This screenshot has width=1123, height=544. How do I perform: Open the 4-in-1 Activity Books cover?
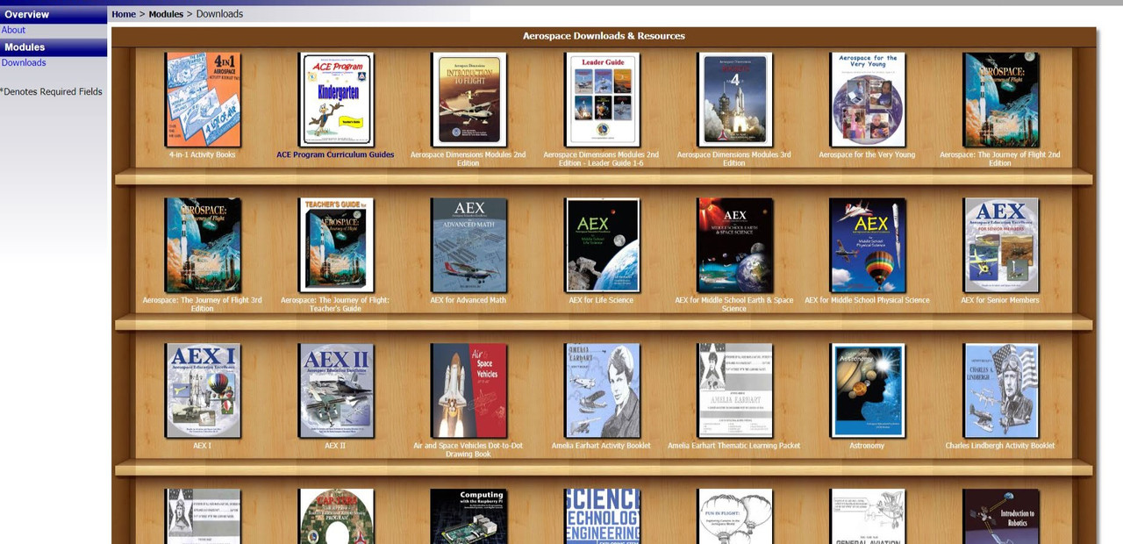[203, 99]
